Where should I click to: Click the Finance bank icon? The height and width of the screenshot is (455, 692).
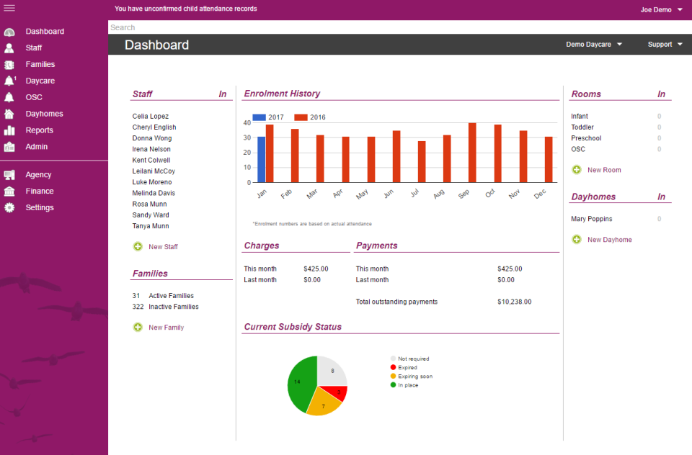pyautogui.click(x=9, y=192)
